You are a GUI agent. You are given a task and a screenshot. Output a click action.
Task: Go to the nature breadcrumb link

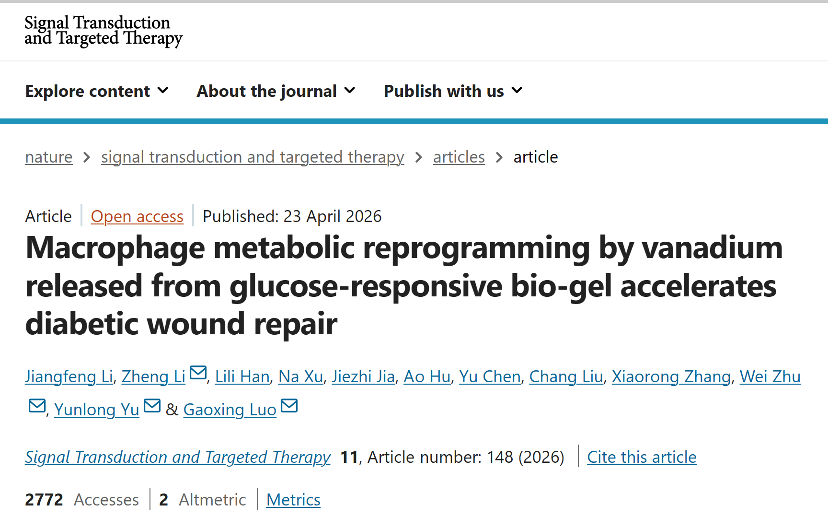coord(49,157)
